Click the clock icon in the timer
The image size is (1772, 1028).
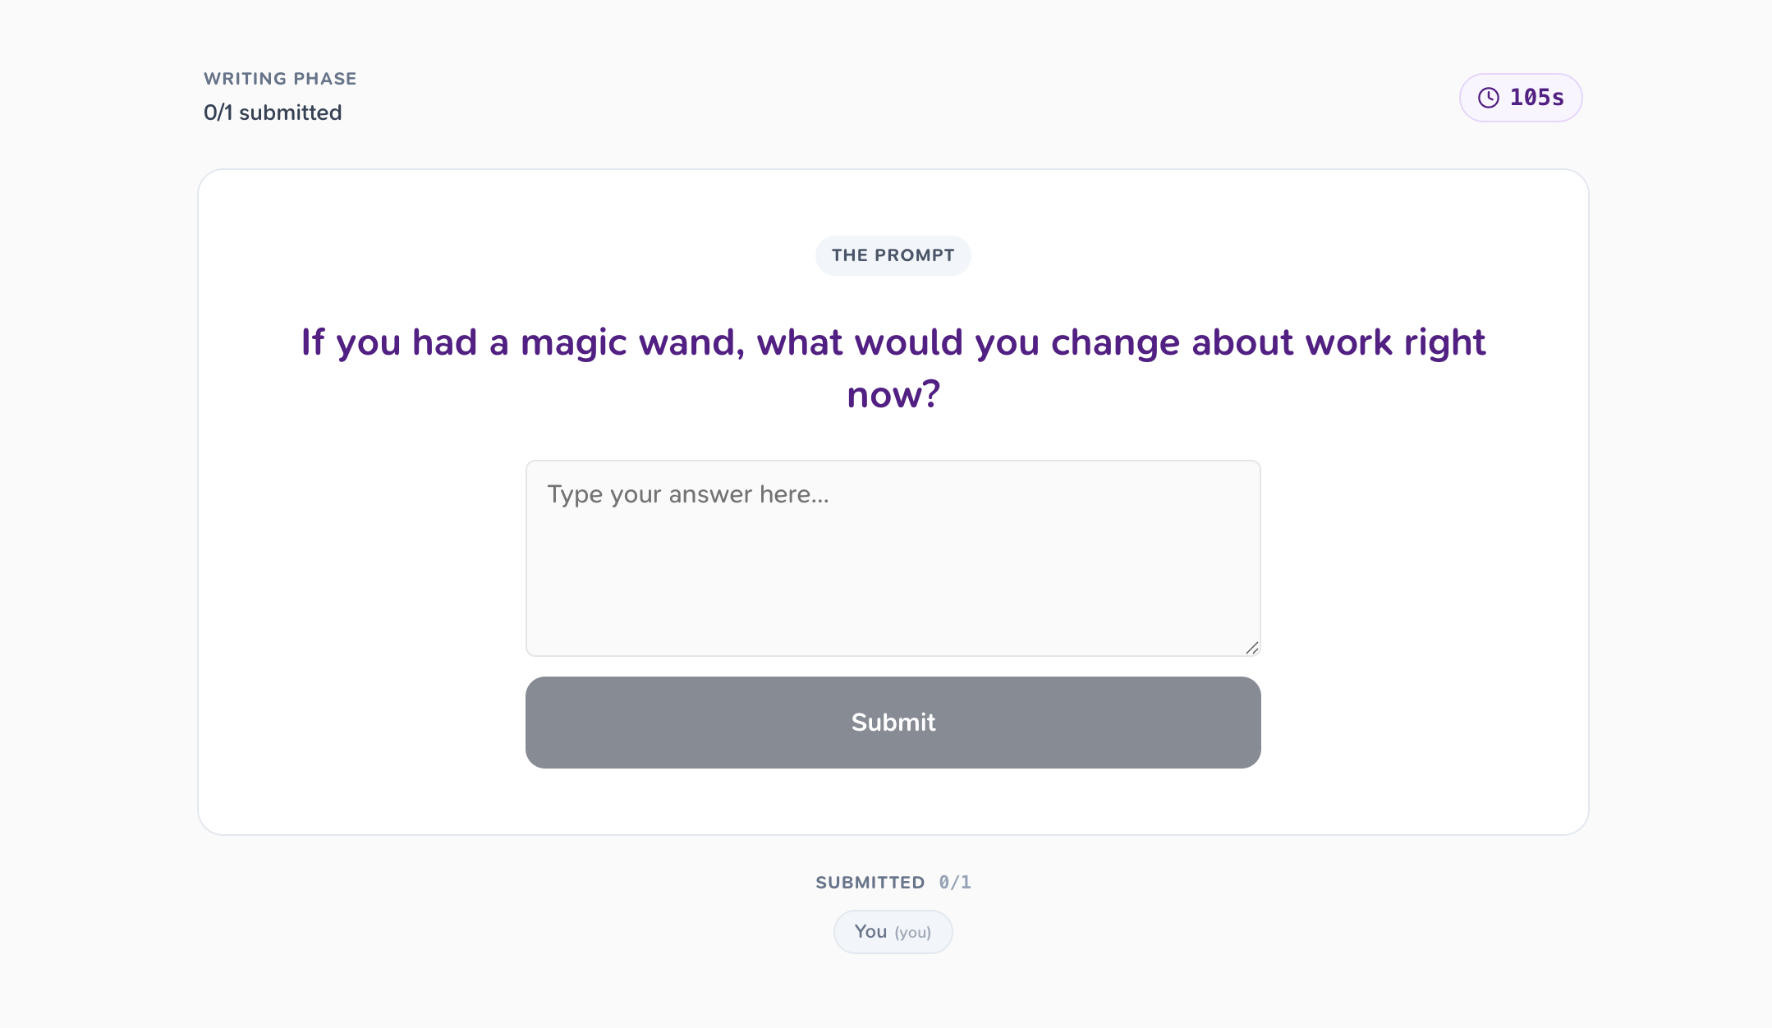(1489, 98)
